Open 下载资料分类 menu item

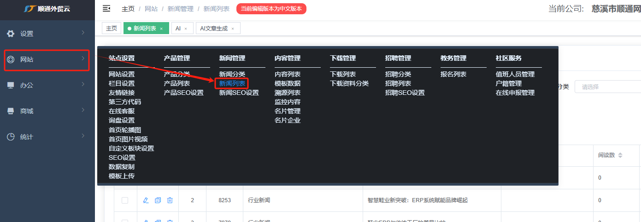click(349, 83)
